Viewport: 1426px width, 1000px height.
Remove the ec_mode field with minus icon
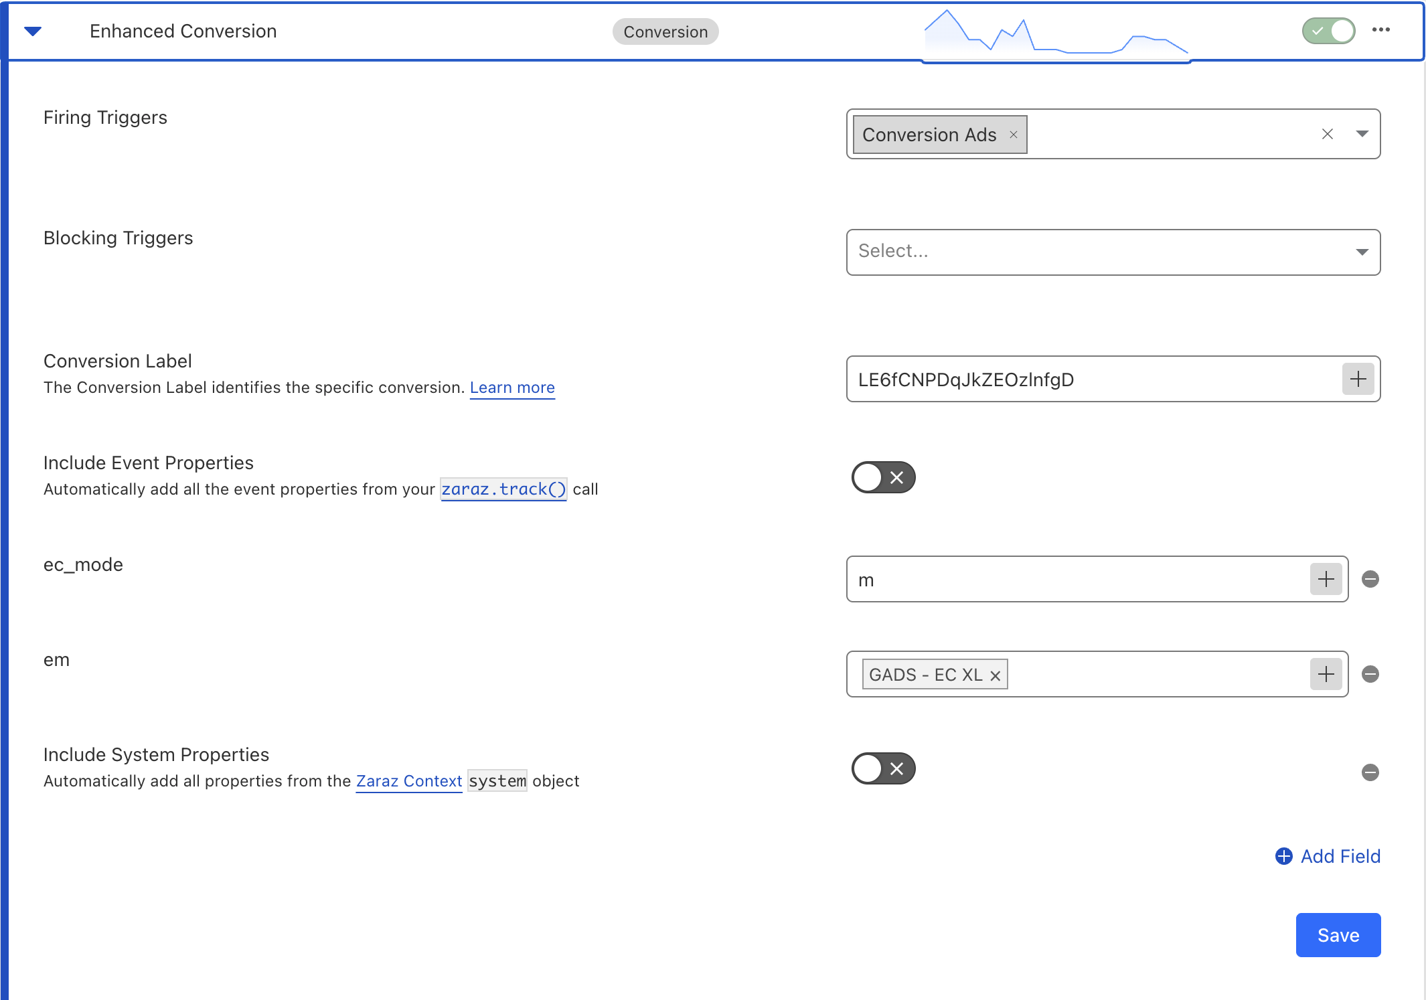[1370, 580]
